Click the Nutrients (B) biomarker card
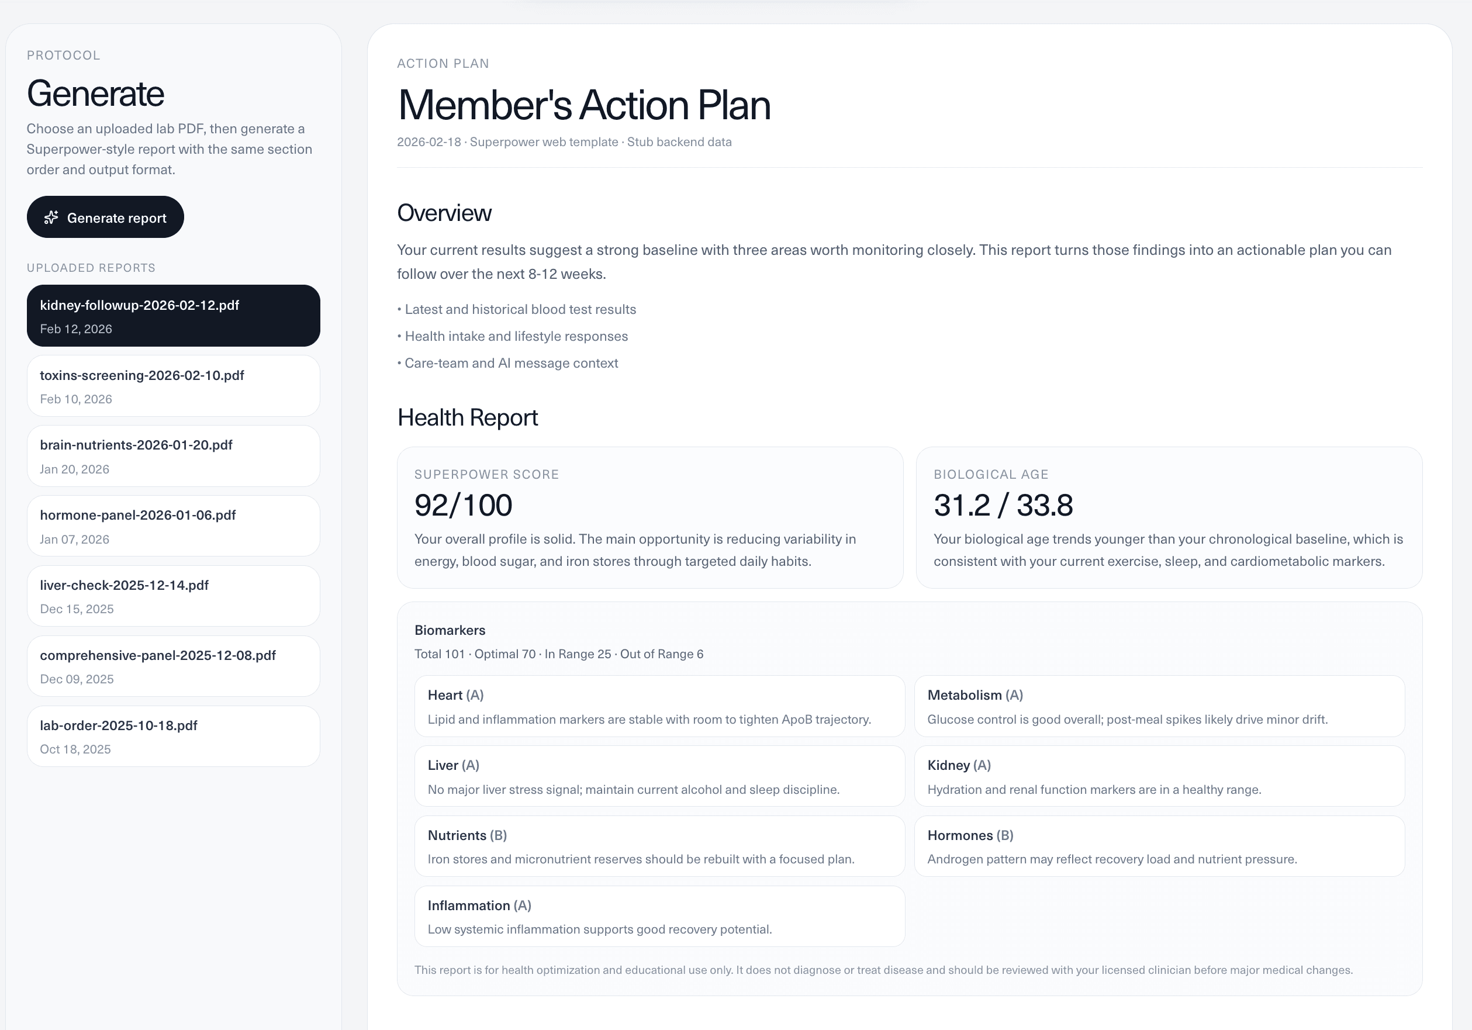Viewport: 1472px width, 1030px height. pos(659,846)
